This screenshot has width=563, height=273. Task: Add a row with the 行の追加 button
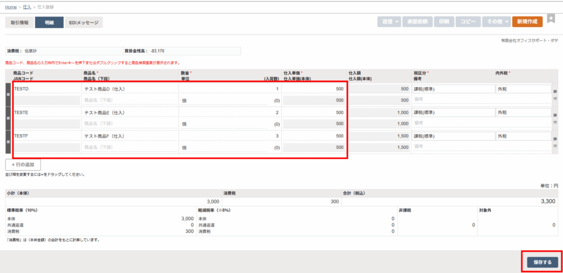pyautogui.click(x=23, y=164)
